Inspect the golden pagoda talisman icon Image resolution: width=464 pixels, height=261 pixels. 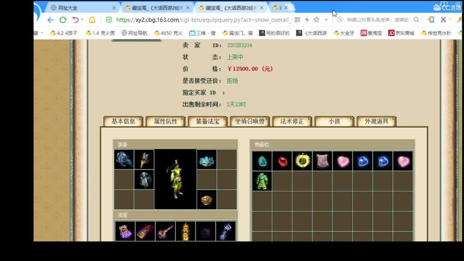(185, 231)
